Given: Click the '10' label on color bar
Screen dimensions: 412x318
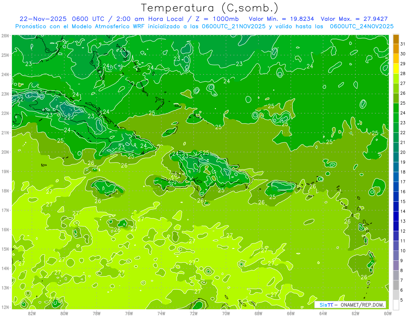Looking at the screenshot, I should point(403,251).
